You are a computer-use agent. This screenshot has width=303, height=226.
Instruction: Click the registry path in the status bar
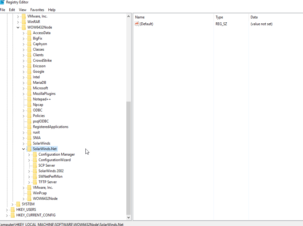pyautogui.click(x=62, y=224)
